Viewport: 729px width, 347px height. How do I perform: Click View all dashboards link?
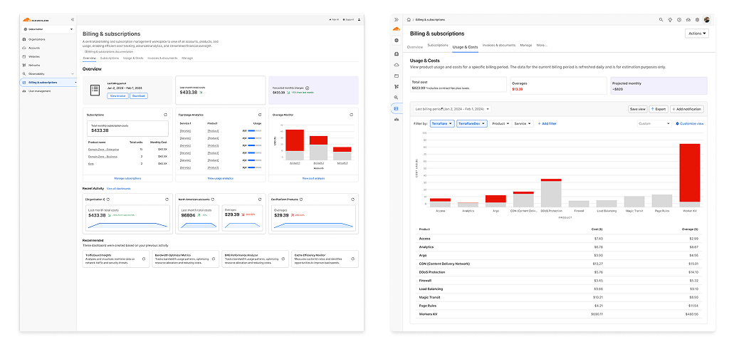pos(119,189)
